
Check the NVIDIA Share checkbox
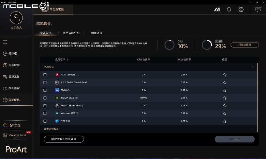click(45, 98)
